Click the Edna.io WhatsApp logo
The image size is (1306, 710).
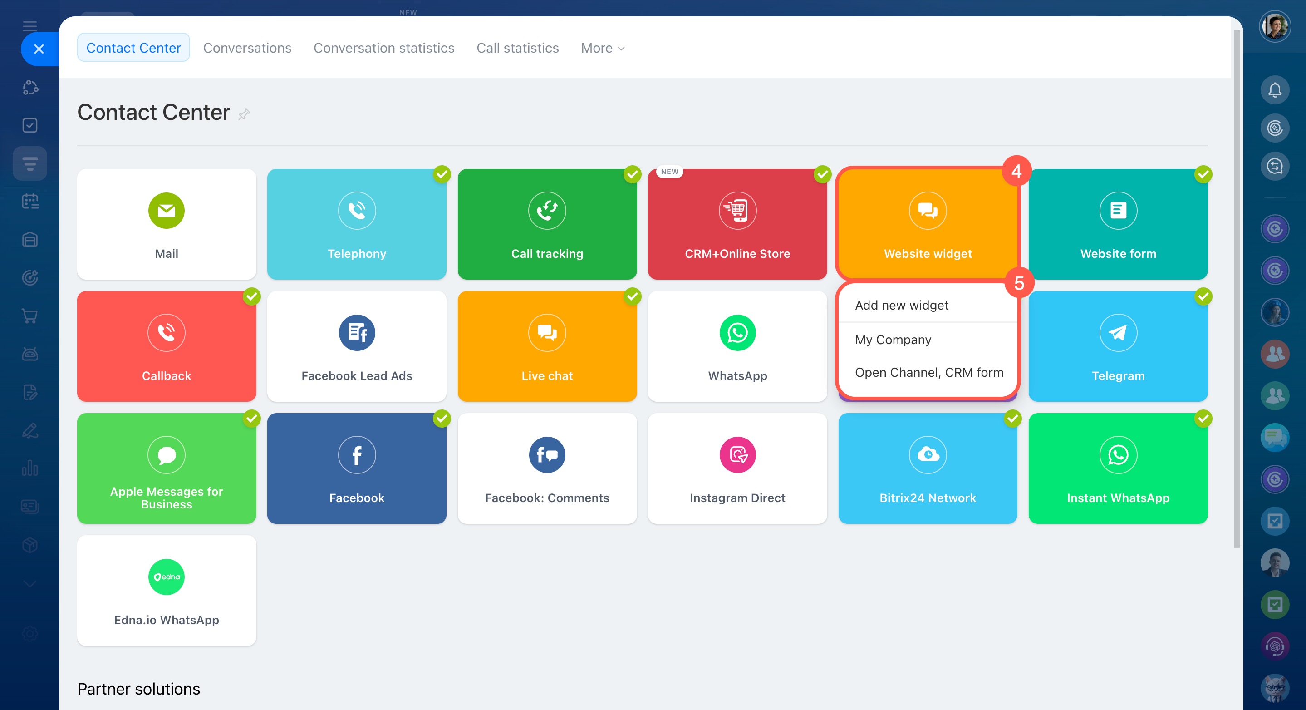point(166,577)
